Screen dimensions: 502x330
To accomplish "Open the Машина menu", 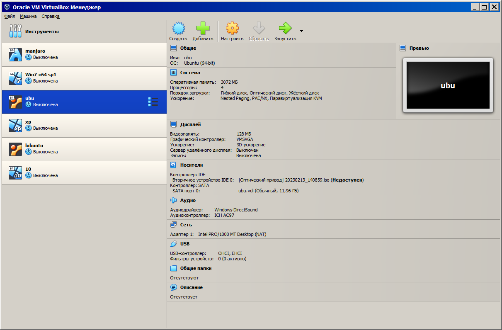I will tap(28, 16).
